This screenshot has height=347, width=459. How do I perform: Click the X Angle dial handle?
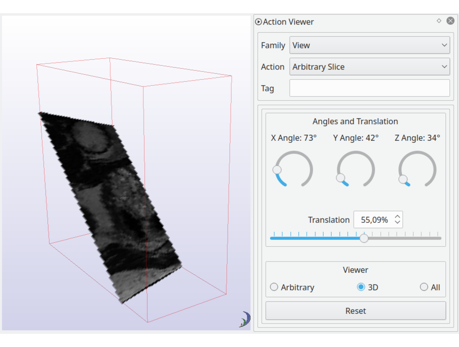point(277,170)
